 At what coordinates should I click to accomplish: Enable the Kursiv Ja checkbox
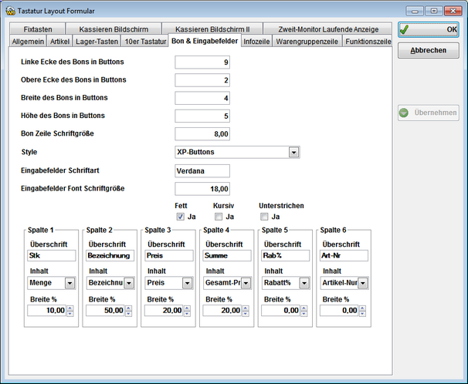click(x=219, y=217)
